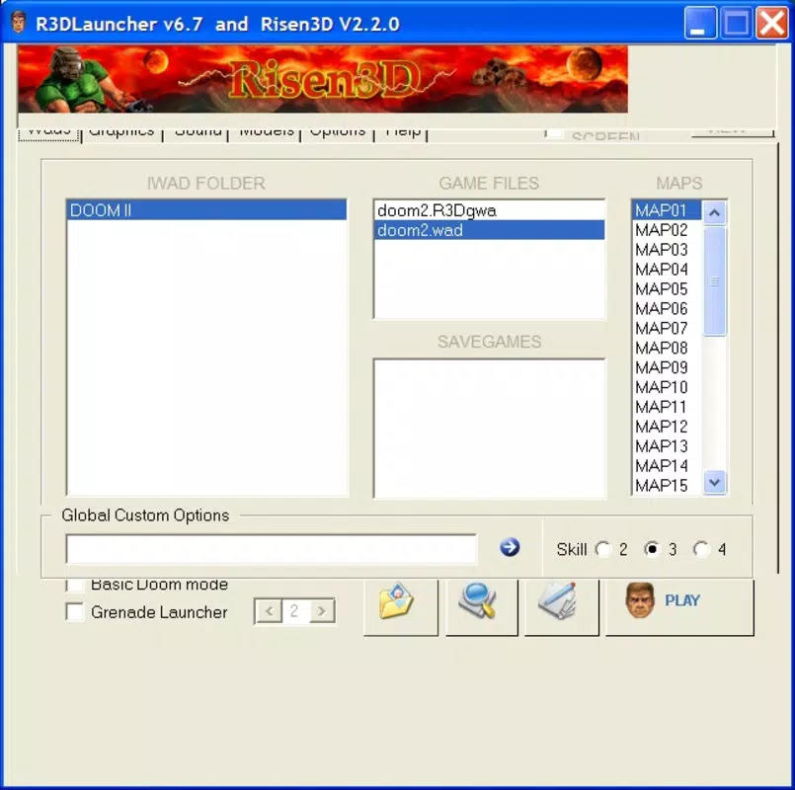
Task: Select MAP12 in the Maps list
Action: tap(667, 427)
